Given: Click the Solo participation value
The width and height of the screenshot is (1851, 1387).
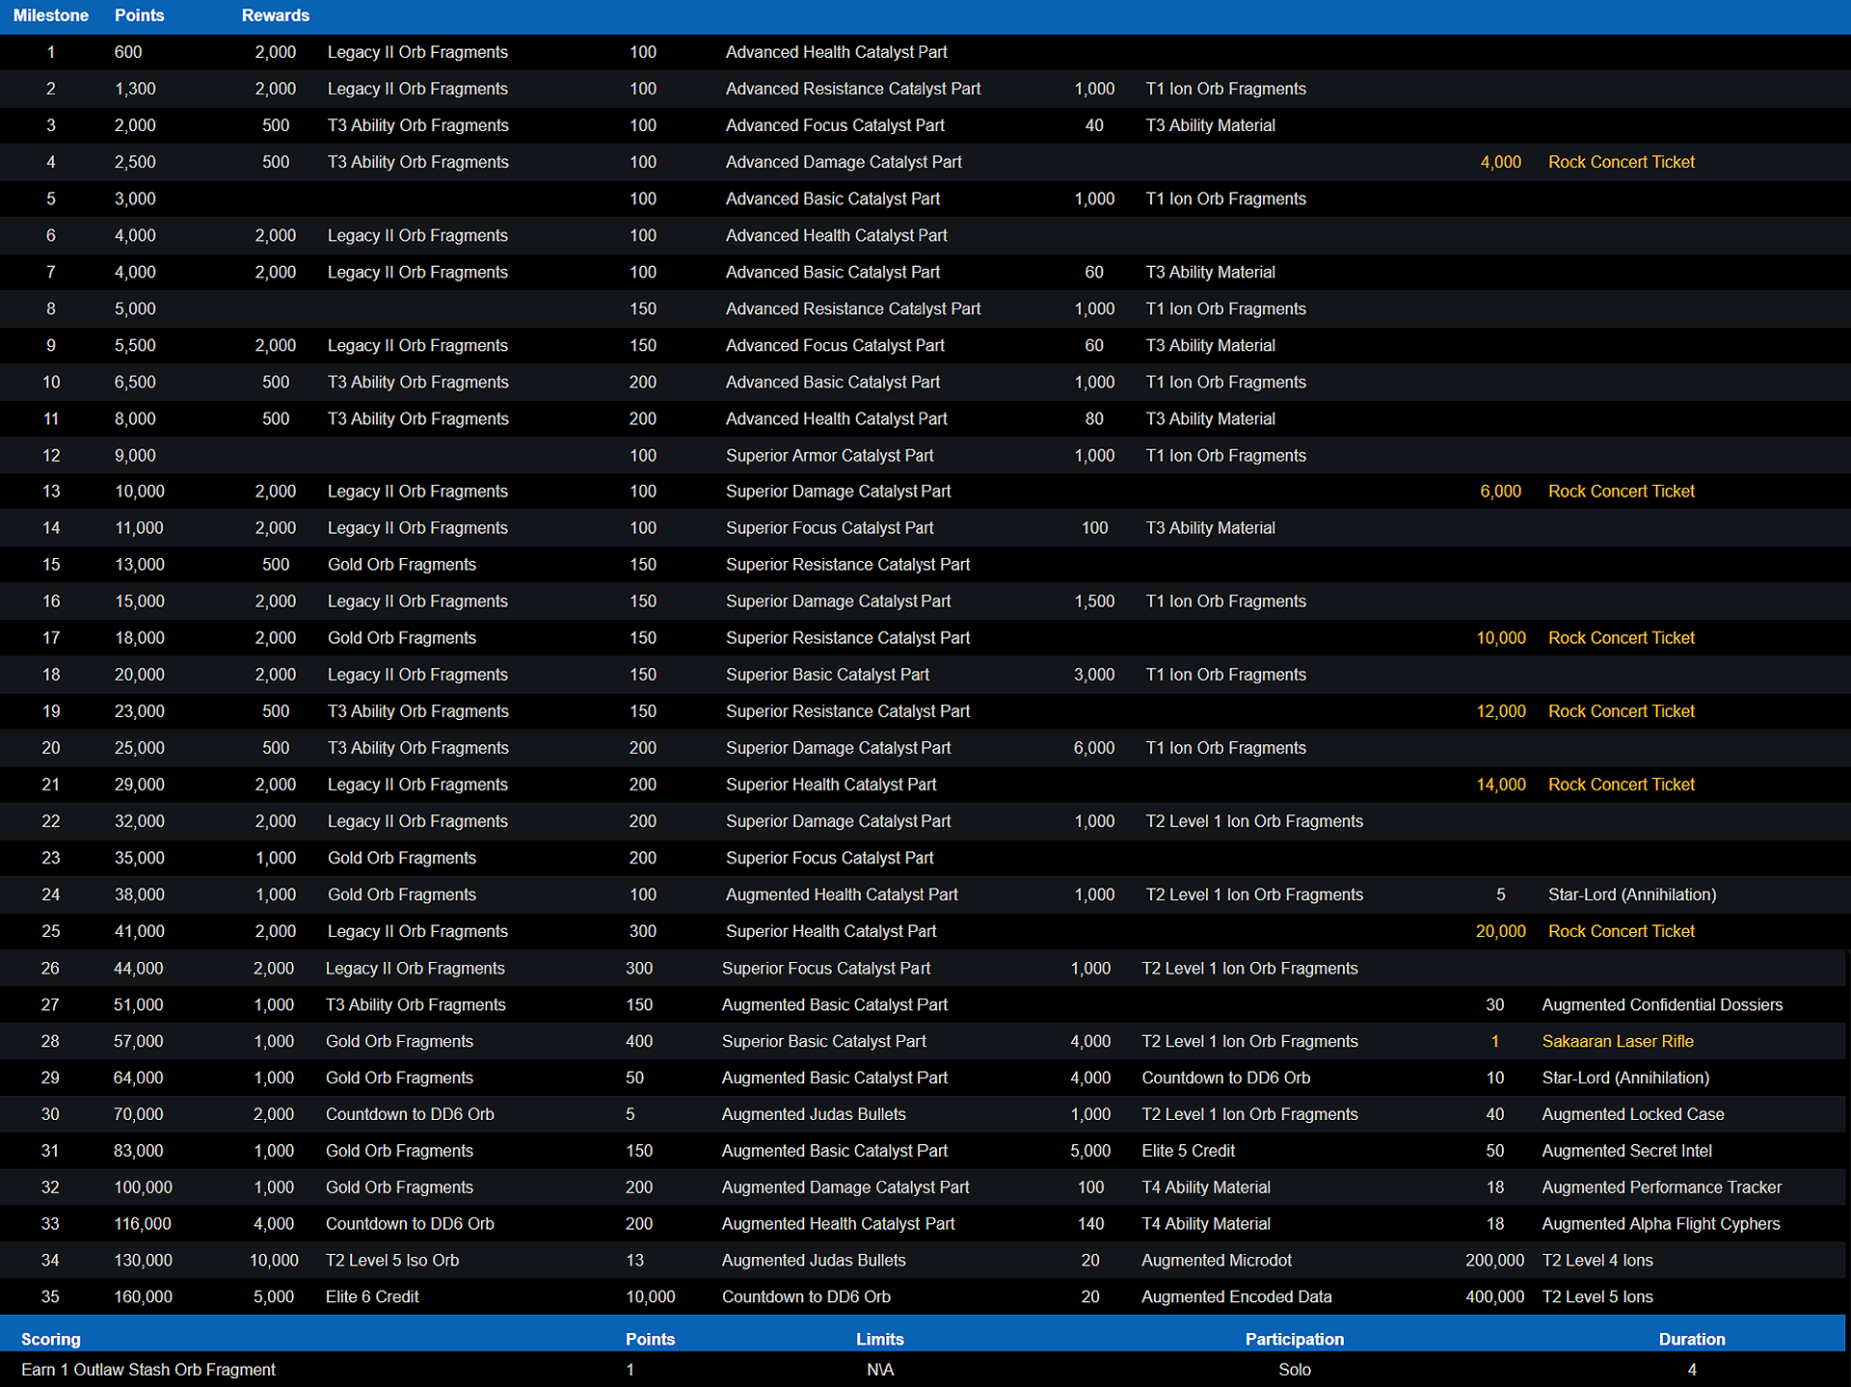Looking at the screenshot, I should point(1294,1370).
